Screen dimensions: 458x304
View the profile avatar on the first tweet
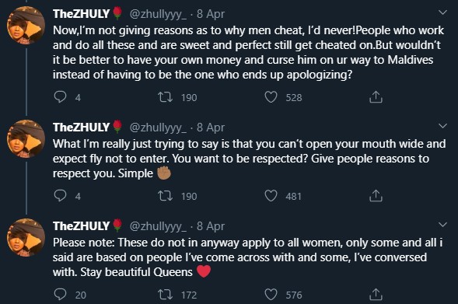(26, 25)
